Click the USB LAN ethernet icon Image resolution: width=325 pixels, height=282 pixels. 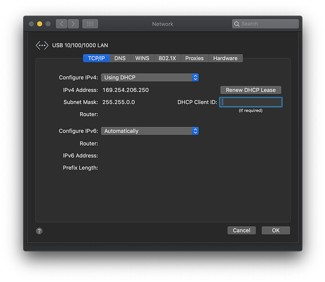pyautogui.click(x=42, y=45)
